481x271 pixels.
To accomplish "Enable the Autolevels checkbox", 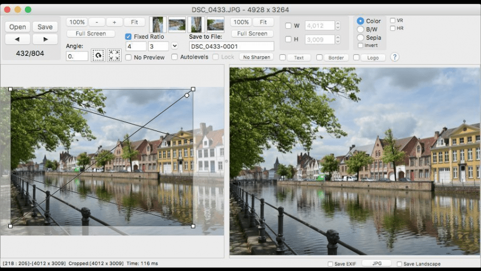I will pos(175,57).
